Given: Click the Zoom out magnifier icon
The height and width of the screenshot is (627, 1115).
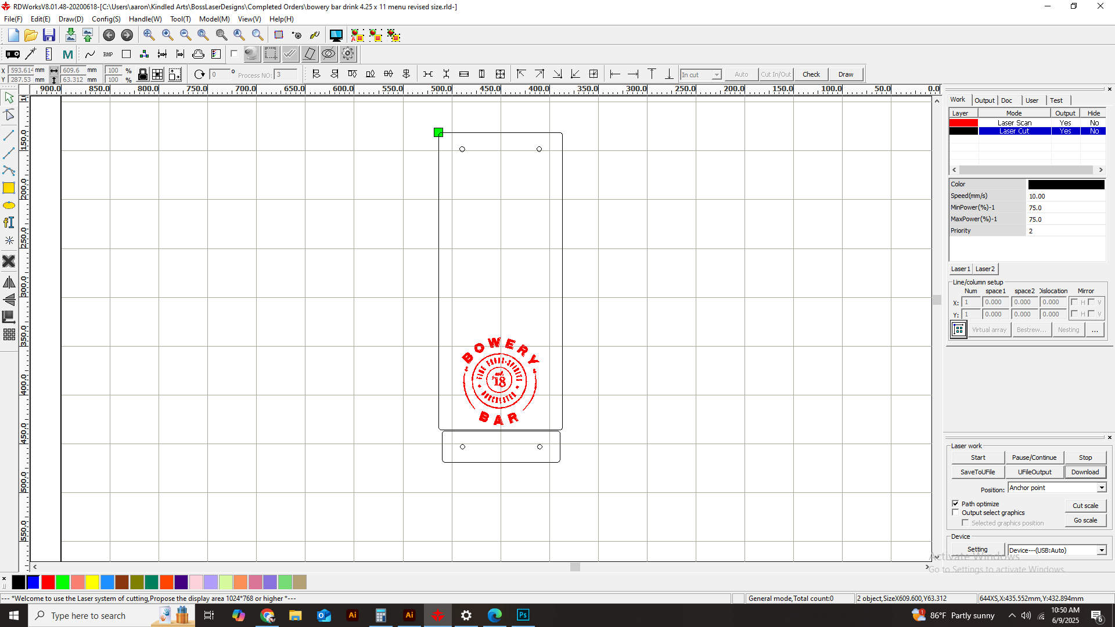Looking at the screenshot, I should click(x=185, y=35).
